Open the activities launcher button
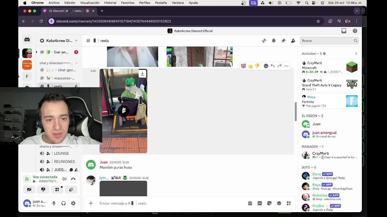 point(57,190)
